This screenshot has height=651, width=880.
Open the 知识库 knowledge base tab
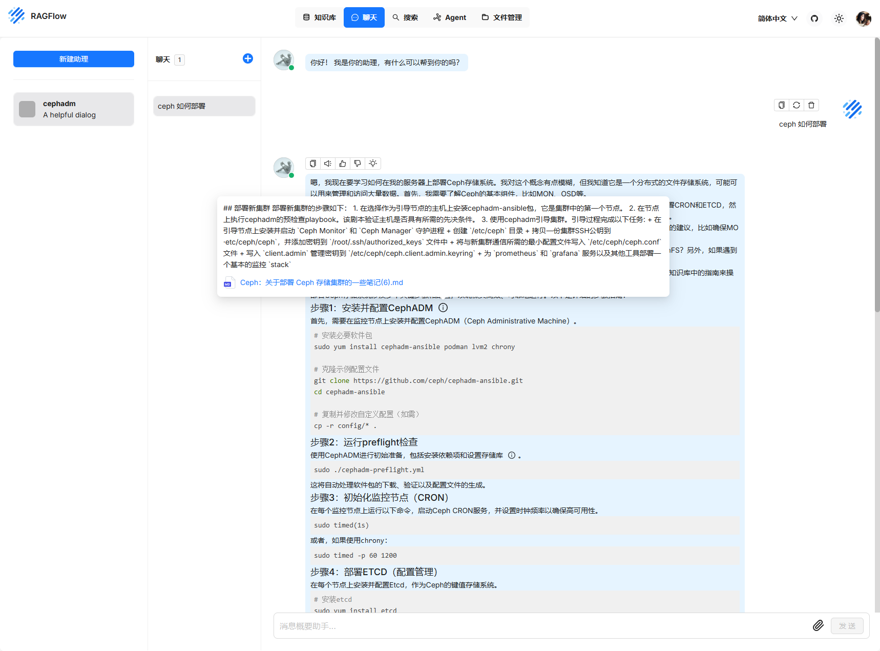point(320,17)
